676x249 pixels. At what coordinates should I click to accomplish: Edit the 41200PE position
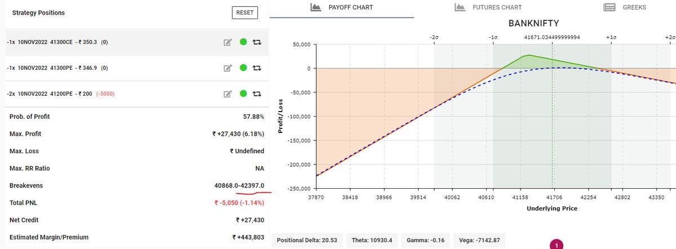tap(228, 94)
